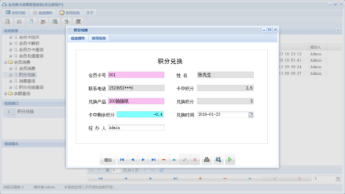Click the green run arrow in the dialog
This screenshot has width=345, height=194.
pos(230,159)
